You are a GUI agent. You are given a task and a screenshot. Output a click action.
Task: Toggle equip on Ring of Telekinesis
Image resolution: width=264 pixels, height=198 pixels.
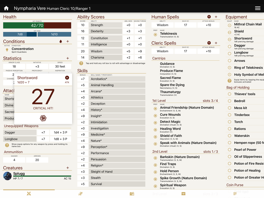point(229,68)
